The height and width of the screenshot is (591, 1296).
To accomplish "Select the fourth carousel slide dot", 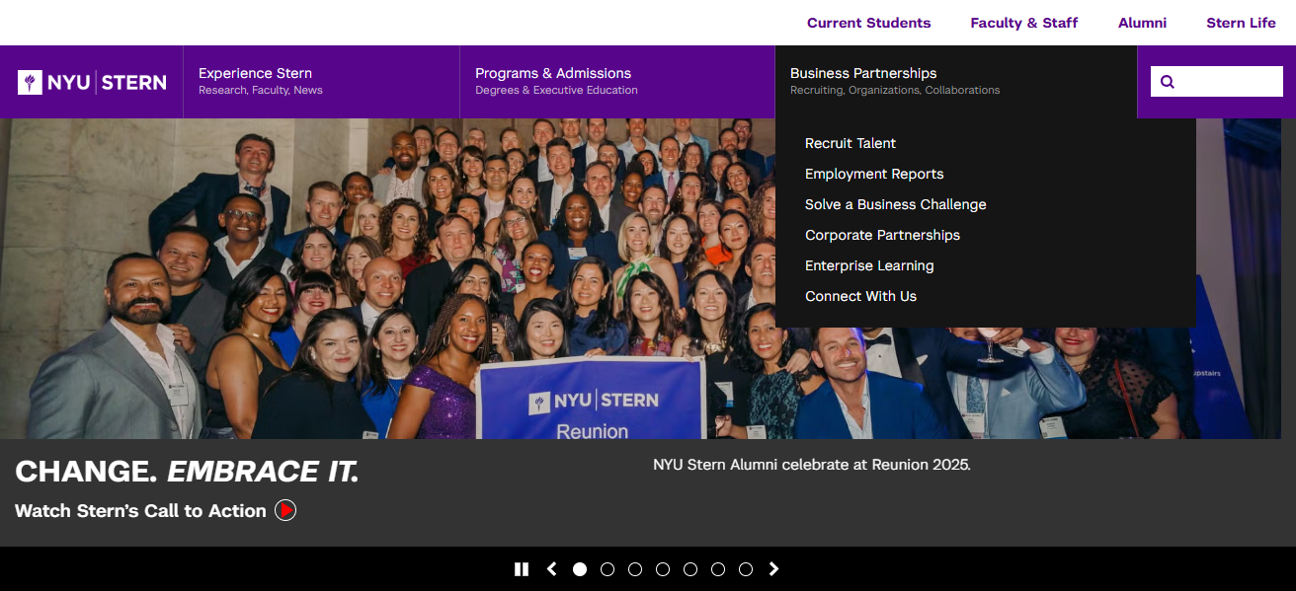I will click(663, 569).
